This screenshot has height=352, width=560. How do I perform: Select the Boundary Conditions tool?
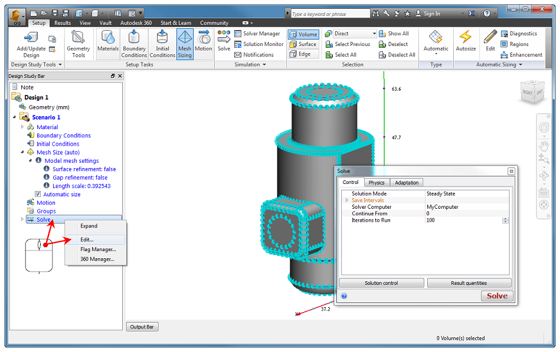pyautogui.click(x=134, y=44)
